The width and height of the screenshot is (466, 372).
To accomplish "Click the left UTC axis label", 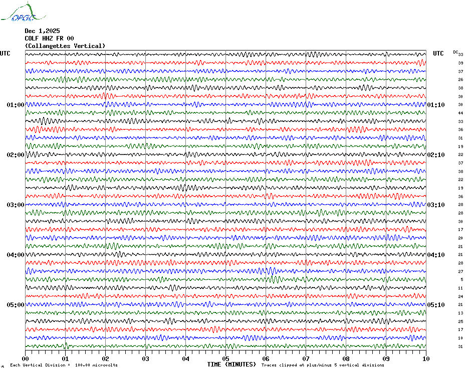I will tap(5, 53).
